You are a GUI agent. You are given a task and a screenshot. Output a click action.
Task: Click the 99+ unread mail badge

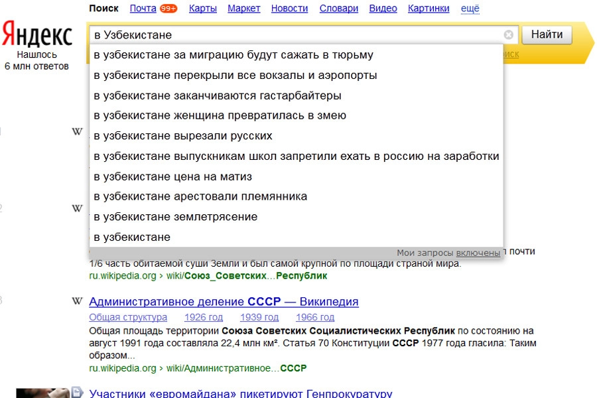tap(168, 9)
